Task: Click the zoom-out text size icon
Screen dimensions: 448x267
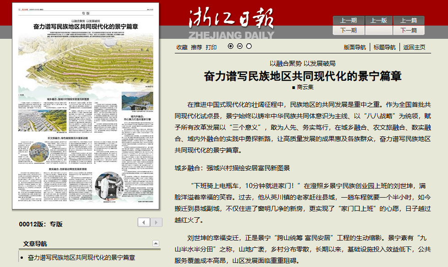Action: click(240, 46)
